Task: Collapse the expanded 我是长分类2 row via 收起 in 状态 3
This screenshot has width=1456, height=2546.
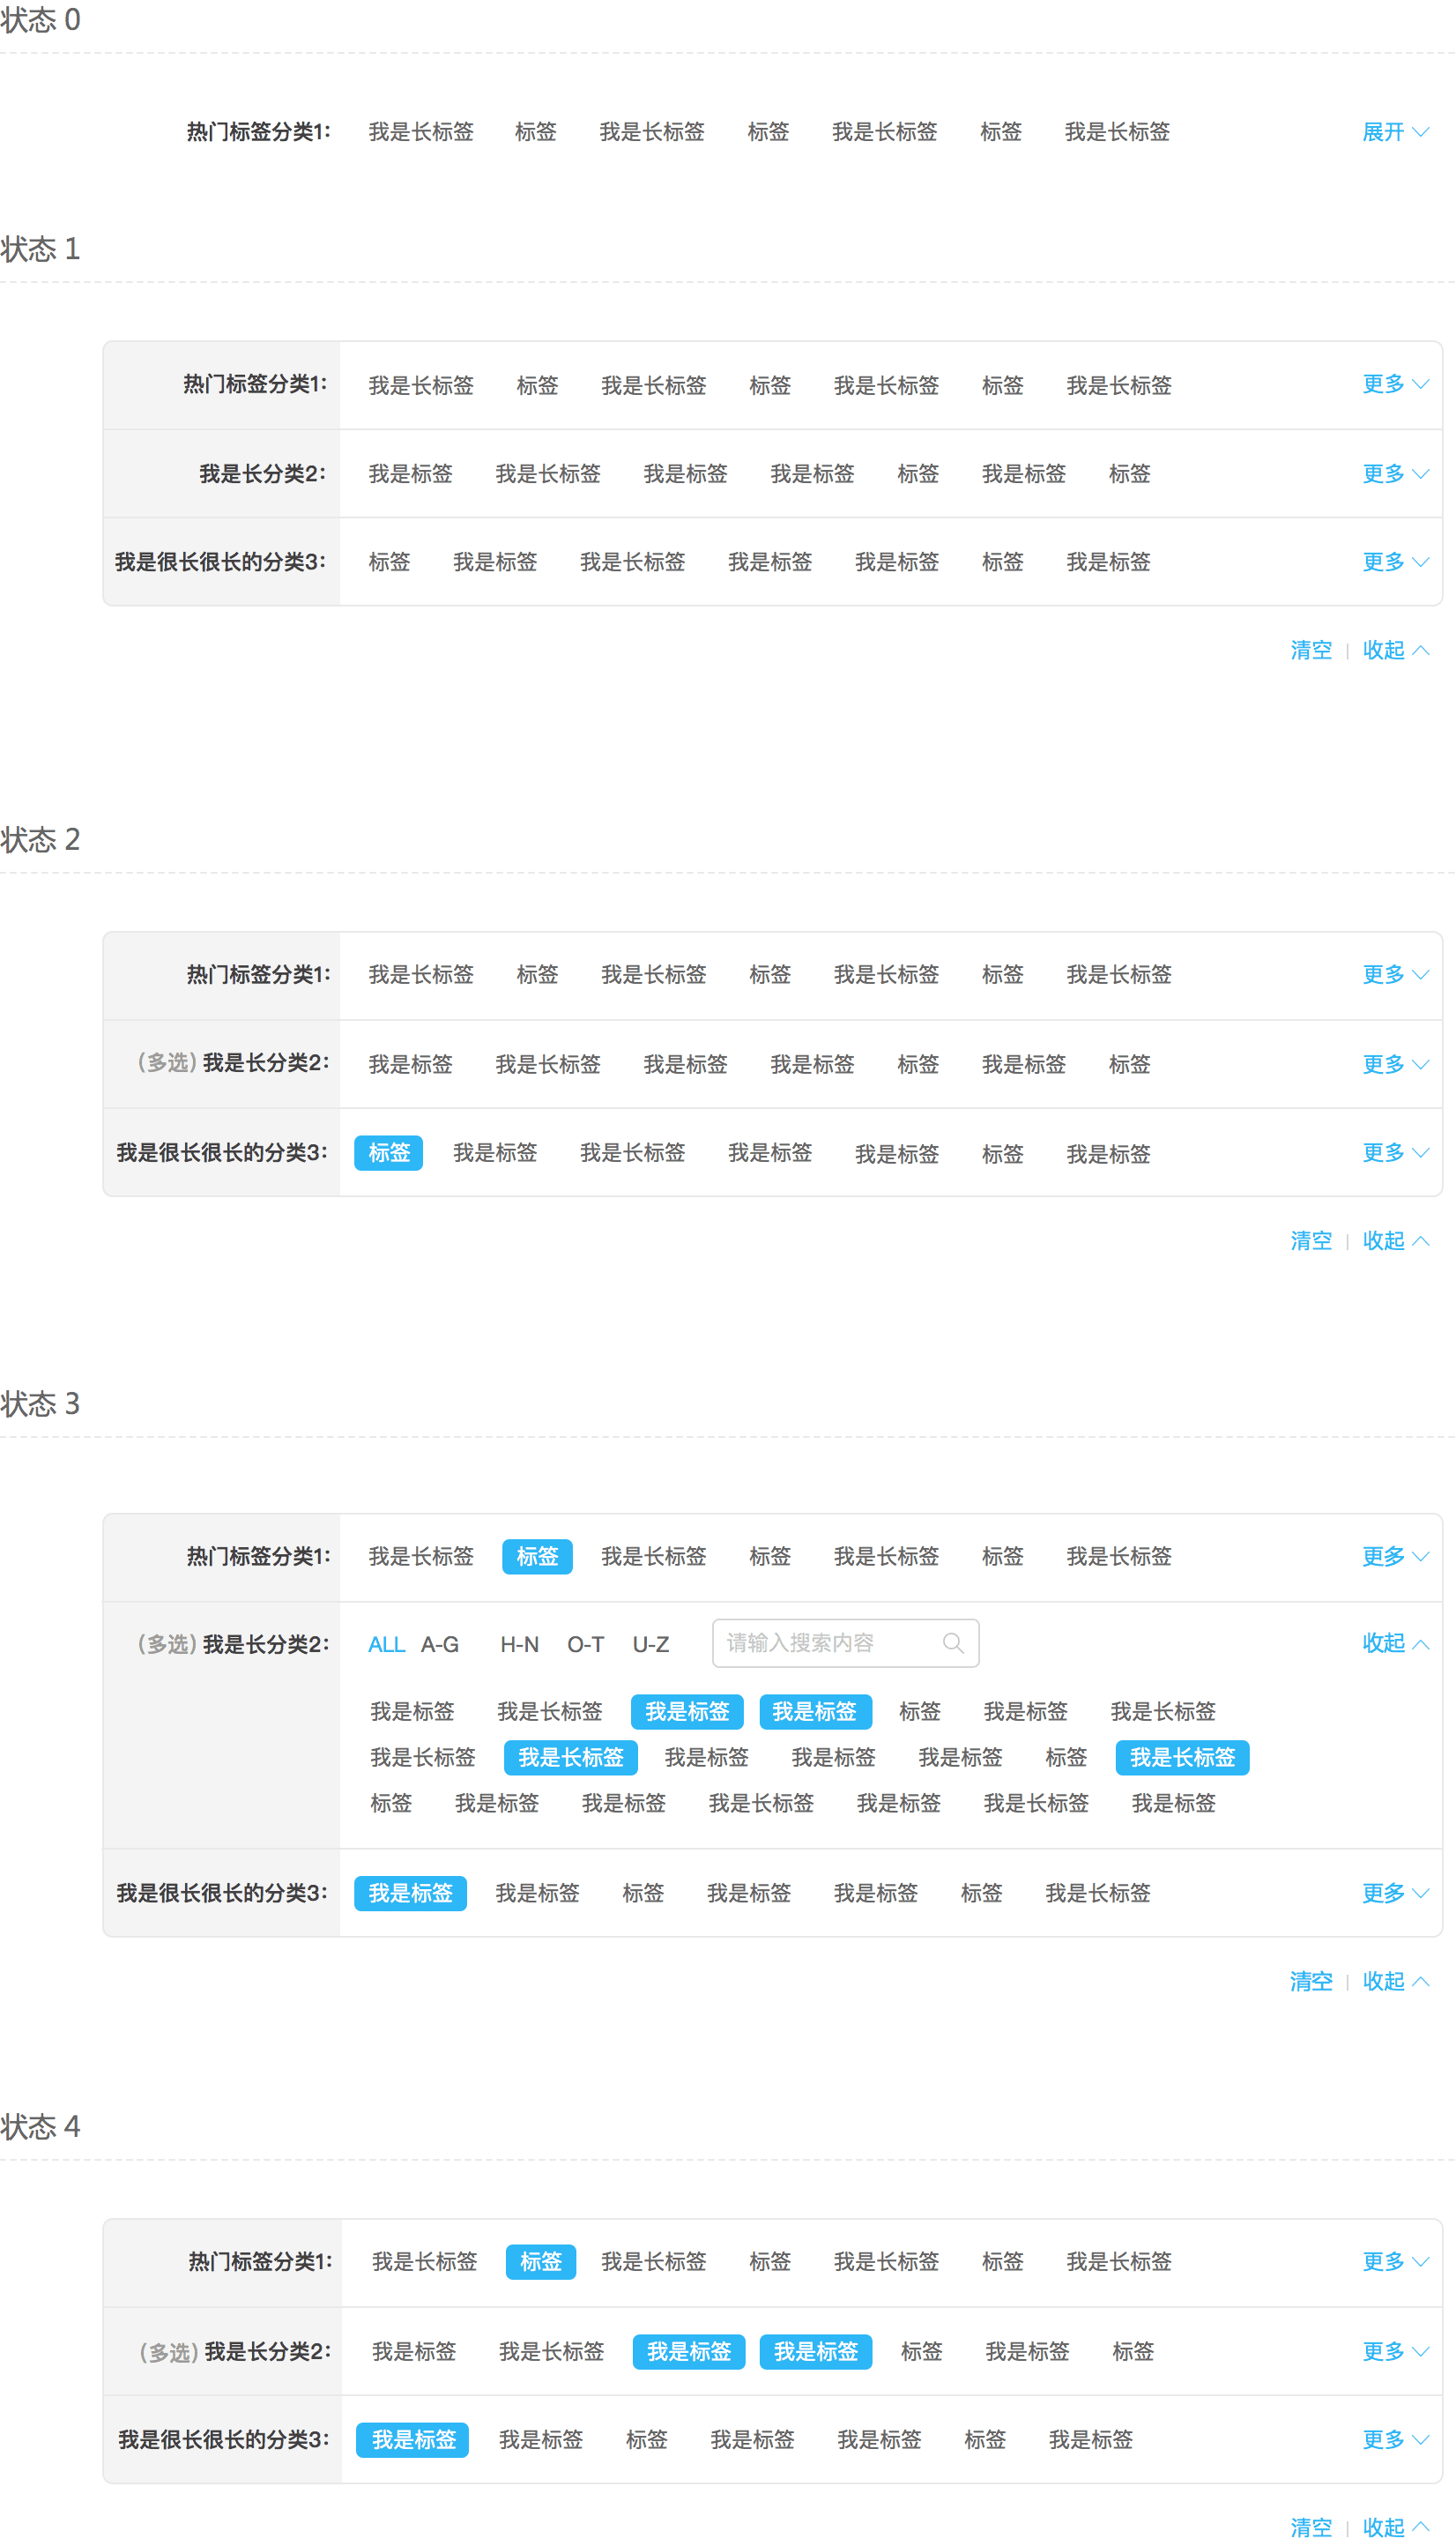Action: (1395, 1643)
